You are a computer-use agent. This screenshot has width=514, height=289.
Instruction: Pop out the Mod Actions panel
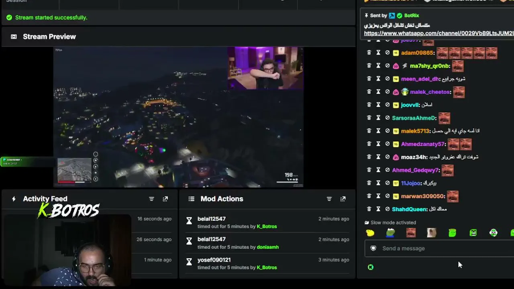[343, 199]
